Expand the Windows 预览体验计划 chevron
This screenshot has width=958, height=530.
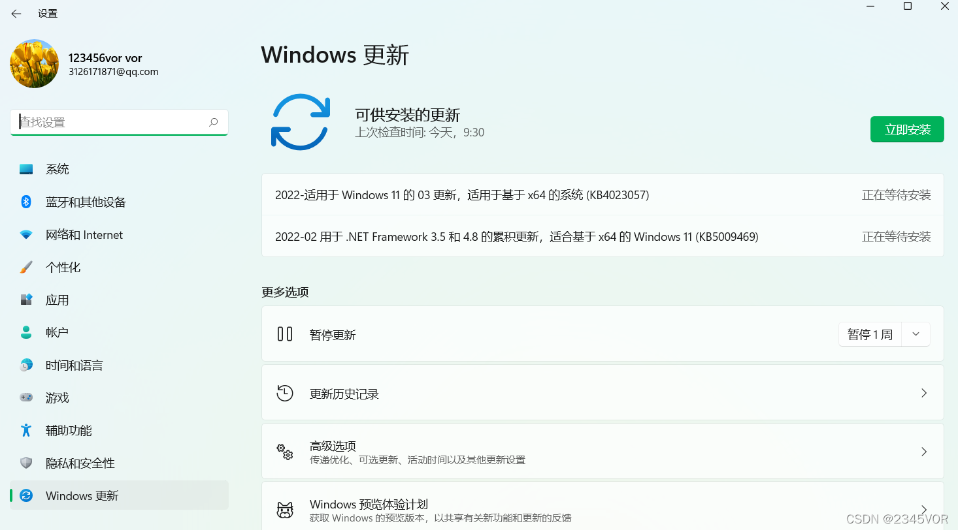point(924,509)
